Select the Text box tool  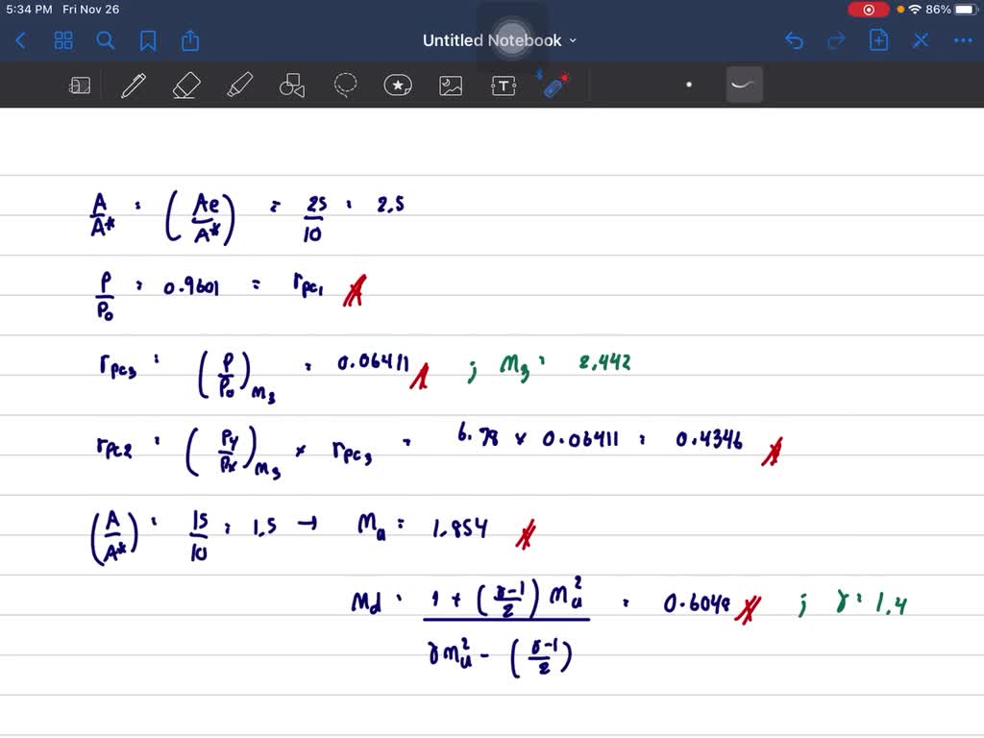[504, 86]
